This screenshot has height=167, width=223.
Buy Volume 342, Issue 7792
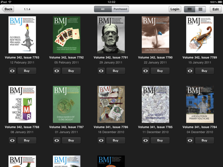[x=71, y=71]
